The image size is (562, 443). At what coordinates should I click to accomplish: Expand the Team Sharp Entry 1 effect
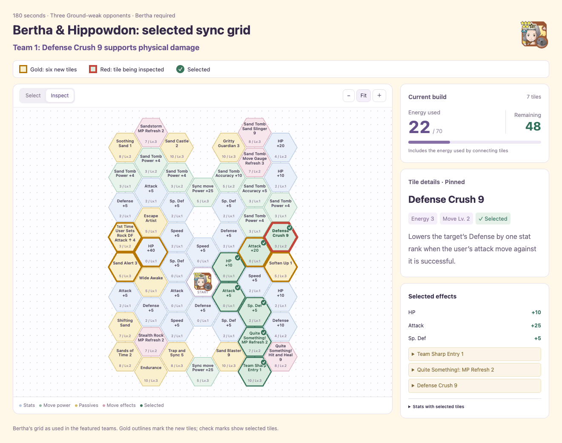474,354
